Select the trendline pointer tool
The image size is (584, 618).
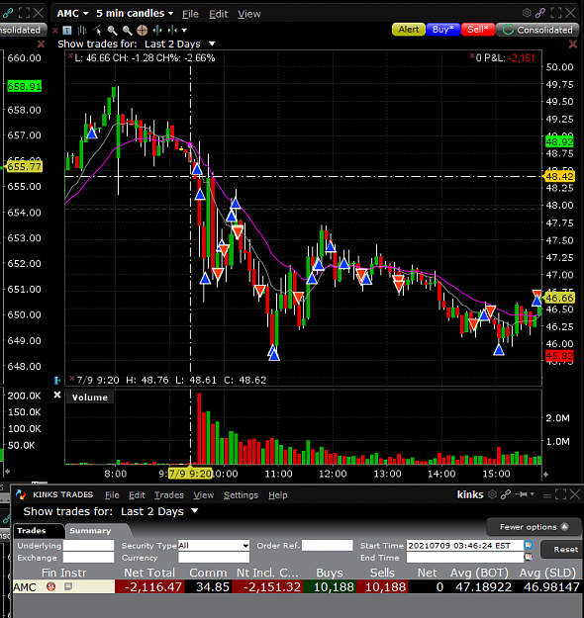97,30
